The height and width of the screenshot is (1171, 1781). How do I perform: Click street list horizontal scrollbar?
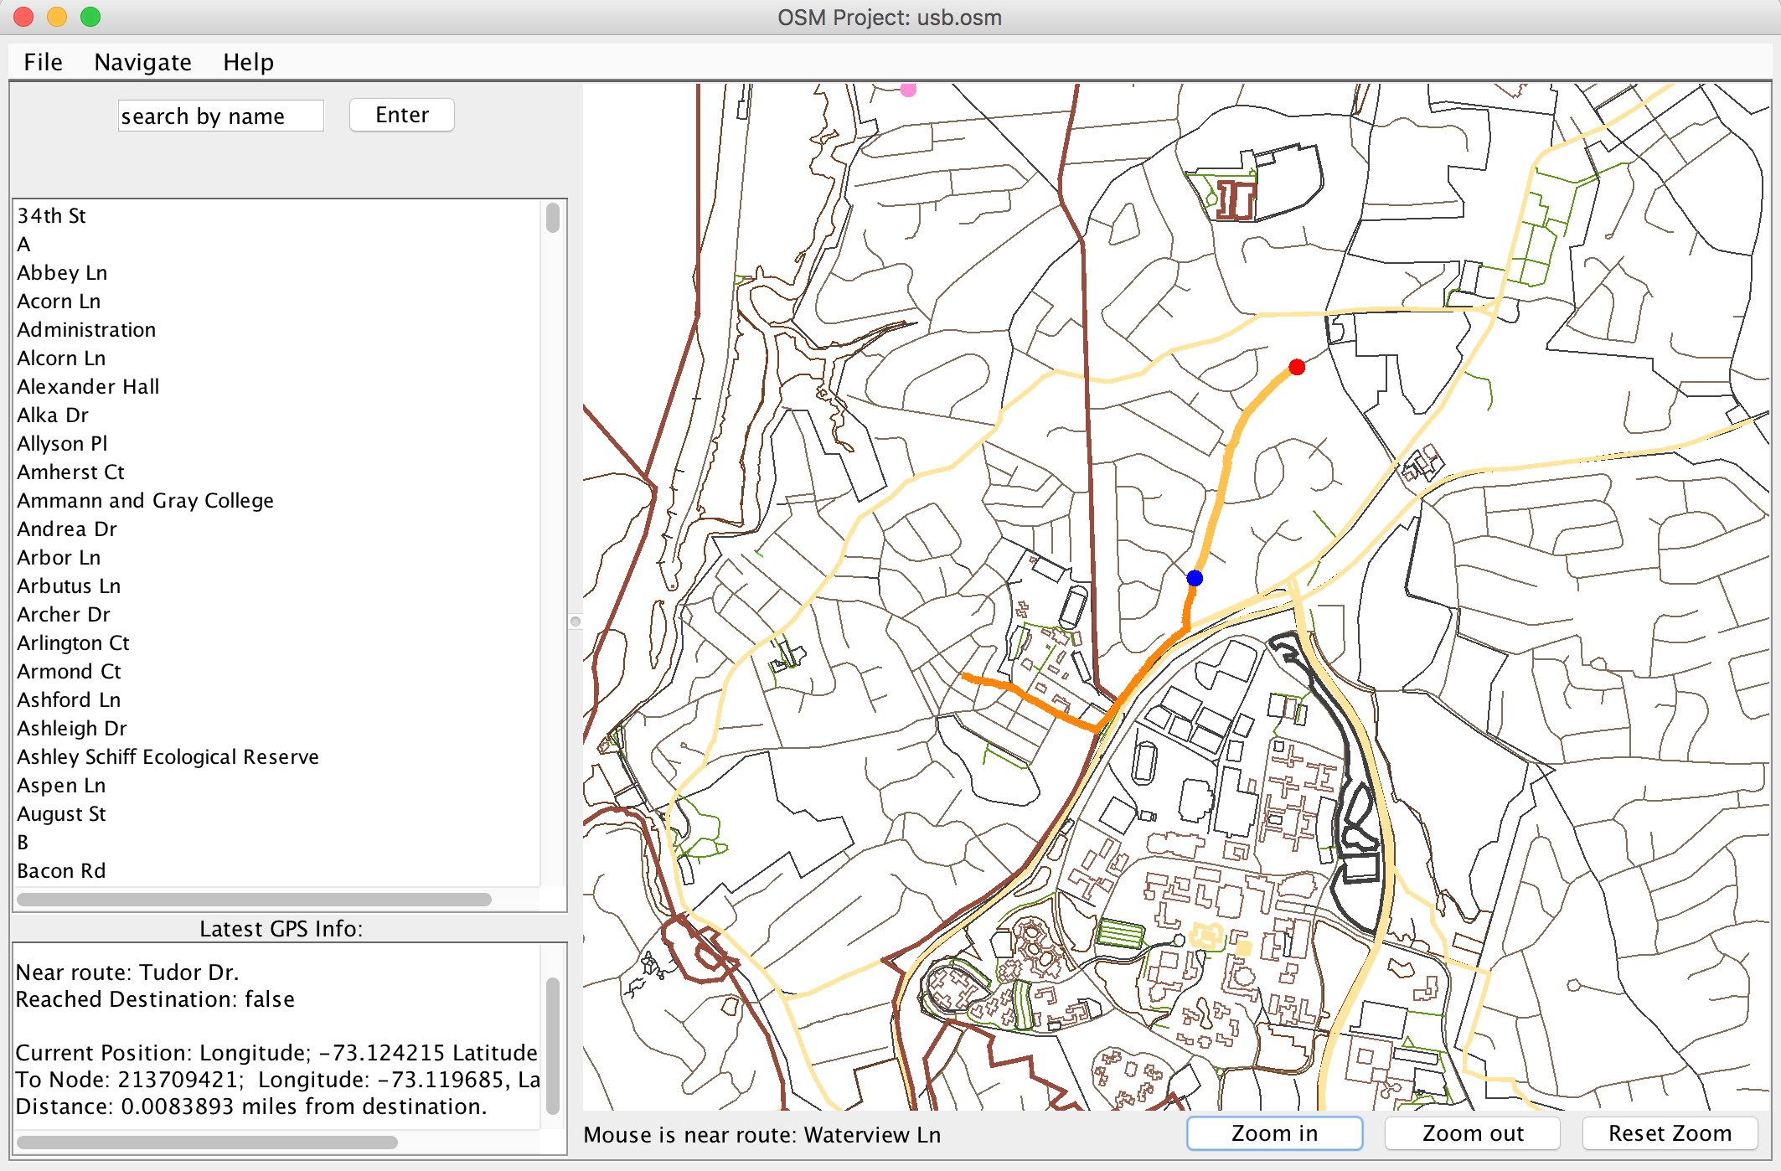coord(254,900)
